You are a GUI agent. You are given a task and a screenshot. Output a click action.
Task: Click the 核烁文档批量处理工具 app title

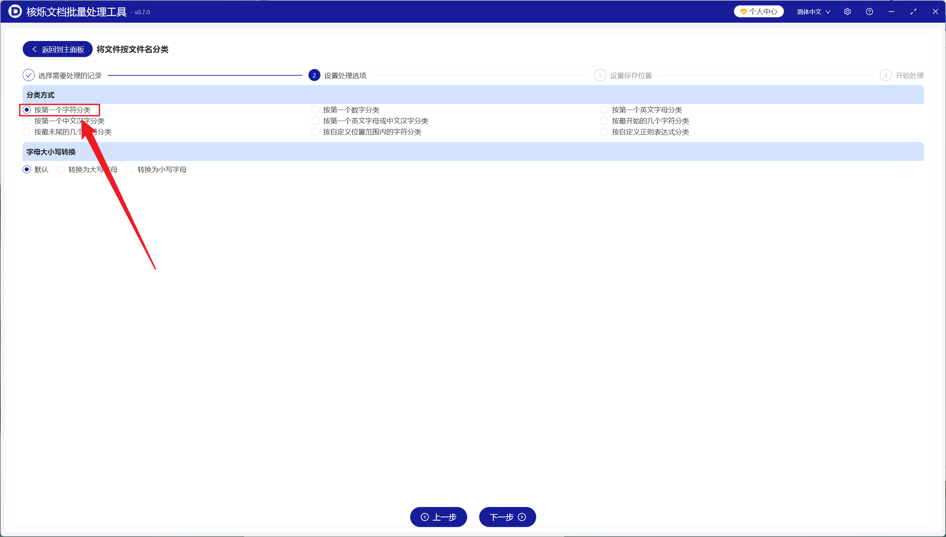pos(76,12)
